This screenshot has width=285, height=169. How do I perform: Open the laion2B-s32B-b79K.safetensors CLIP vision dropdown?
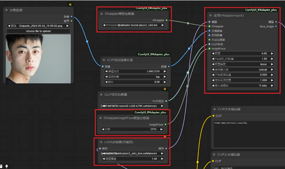click(133, 106)
